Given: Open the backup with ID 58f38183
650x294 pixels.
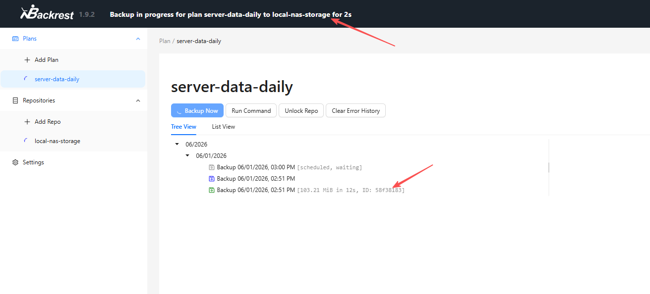Looking at the screenshot, I should click(x=310, y=190).
